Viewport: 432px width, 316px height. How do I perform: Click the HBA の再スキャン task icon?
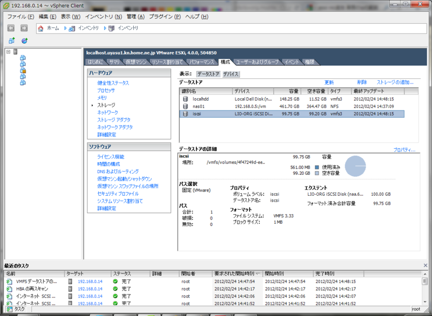(x=9, y=289)
